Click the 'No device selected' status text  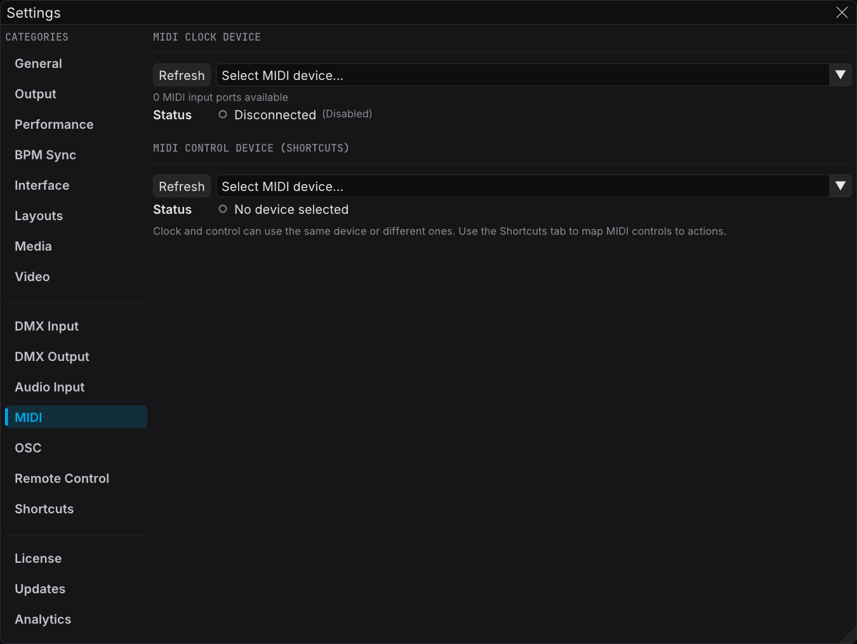[x=291, y=209]
